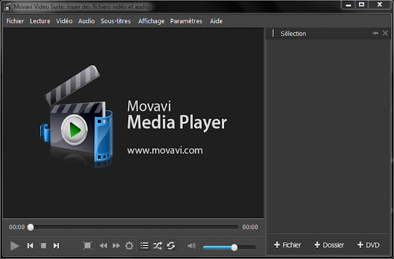
Task: Skip to the previous track
Action: pyautogui.click(x=30, y=245)
